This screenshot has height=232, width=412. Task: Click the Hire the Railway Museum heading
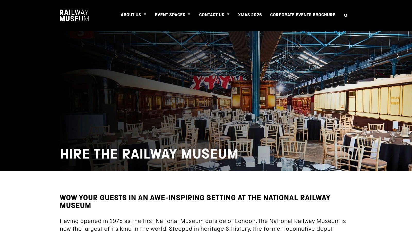point(149,154)
